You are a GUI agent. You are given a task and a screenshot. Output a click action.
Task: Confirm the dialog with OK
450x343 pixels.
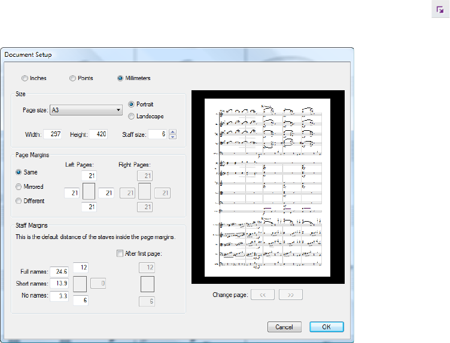click(x=327, y=327)
